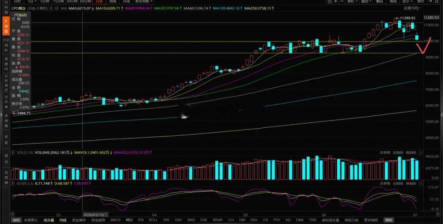This screenshot has width=443, height=224.
Task: Switch to the 60分钟 period tab
Action: point(85,2)
